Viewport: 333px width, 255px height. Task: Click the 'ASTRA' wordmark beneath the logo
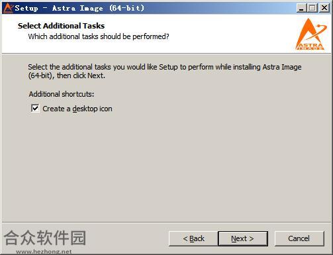[x=310, y=46]
